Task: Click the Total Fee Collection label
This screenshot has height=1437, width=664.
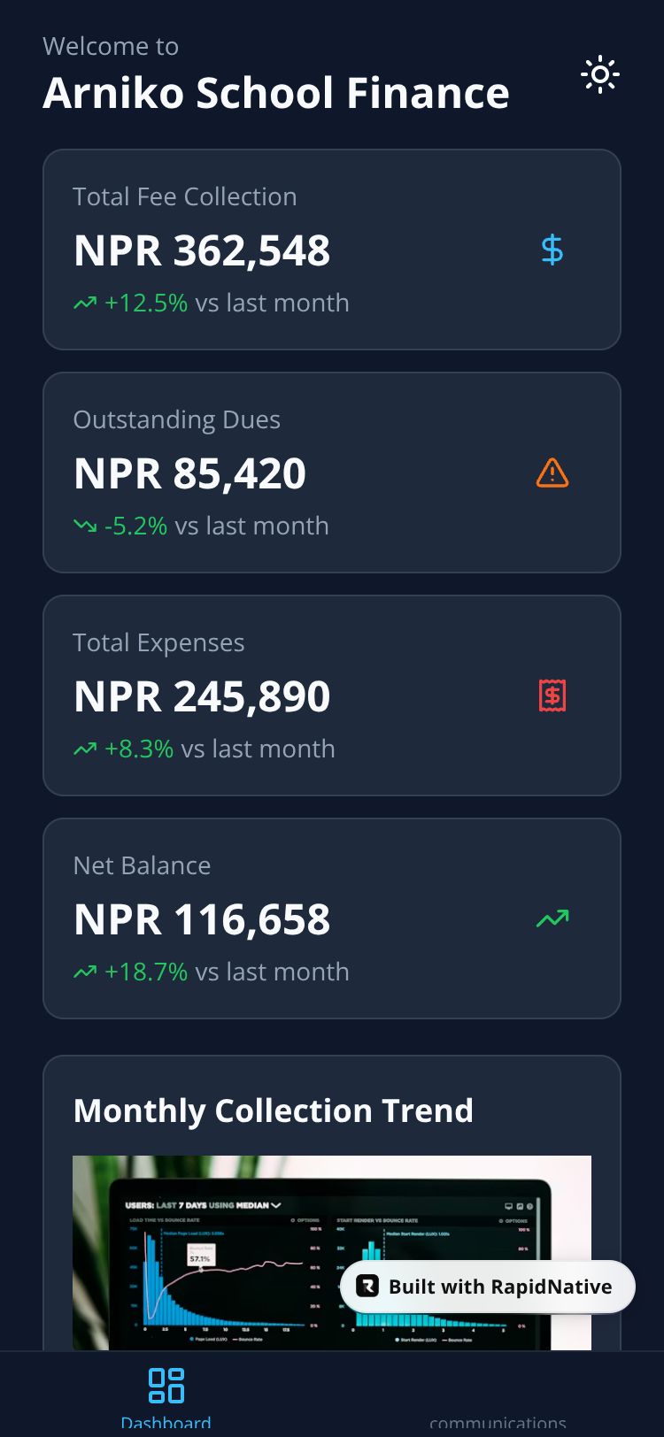Action: point(184,196)
